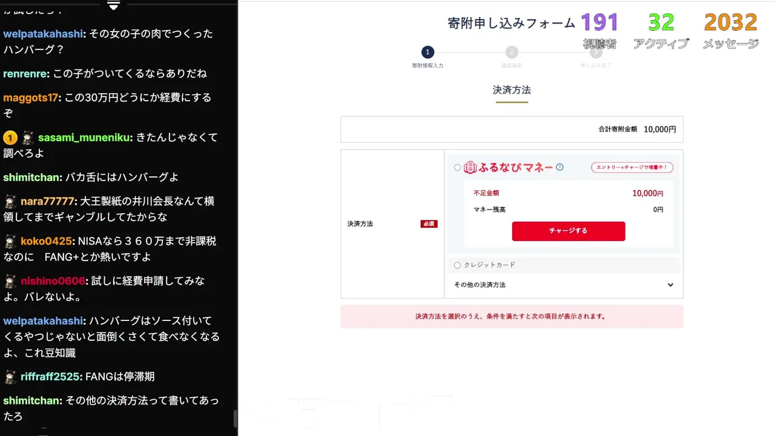Click the chat scroll-down arrow icon at top
775x436 pixels.
pos(113,5)
